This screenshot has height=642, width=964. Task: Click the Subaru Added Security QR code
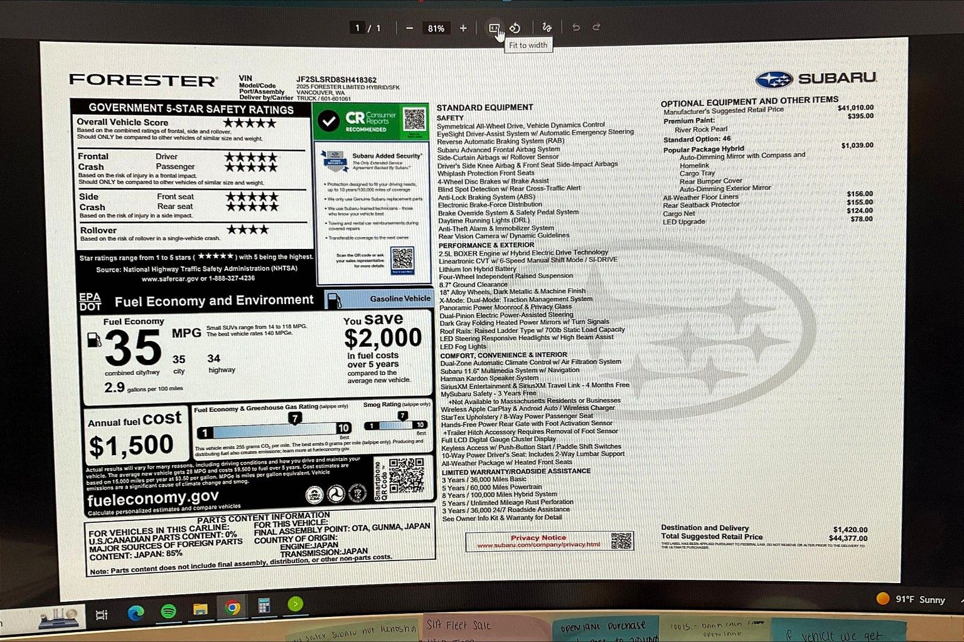pos(402,259)
